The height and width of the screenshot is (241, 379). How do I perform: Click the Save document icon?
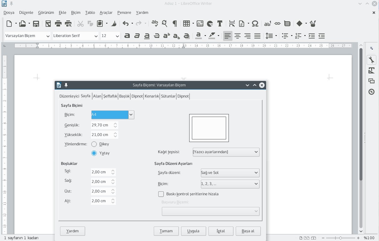[x=36, y=23]
